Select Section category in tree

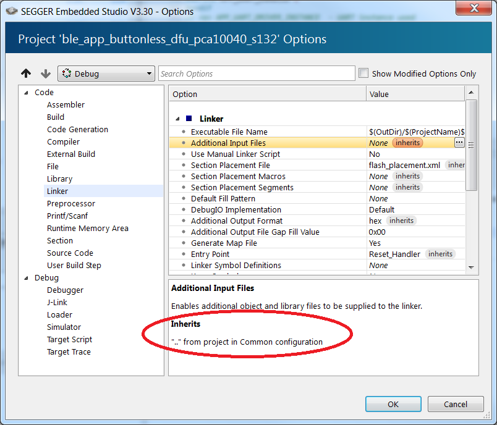tap(60, 241)
